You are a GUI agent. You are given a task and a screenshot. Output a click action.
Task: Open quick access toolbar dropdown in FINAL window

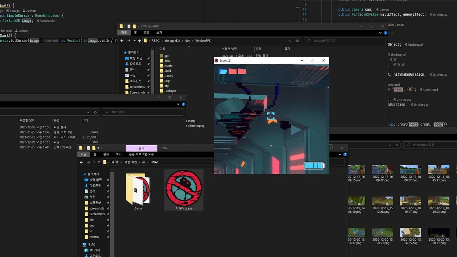tap(99, 148)
